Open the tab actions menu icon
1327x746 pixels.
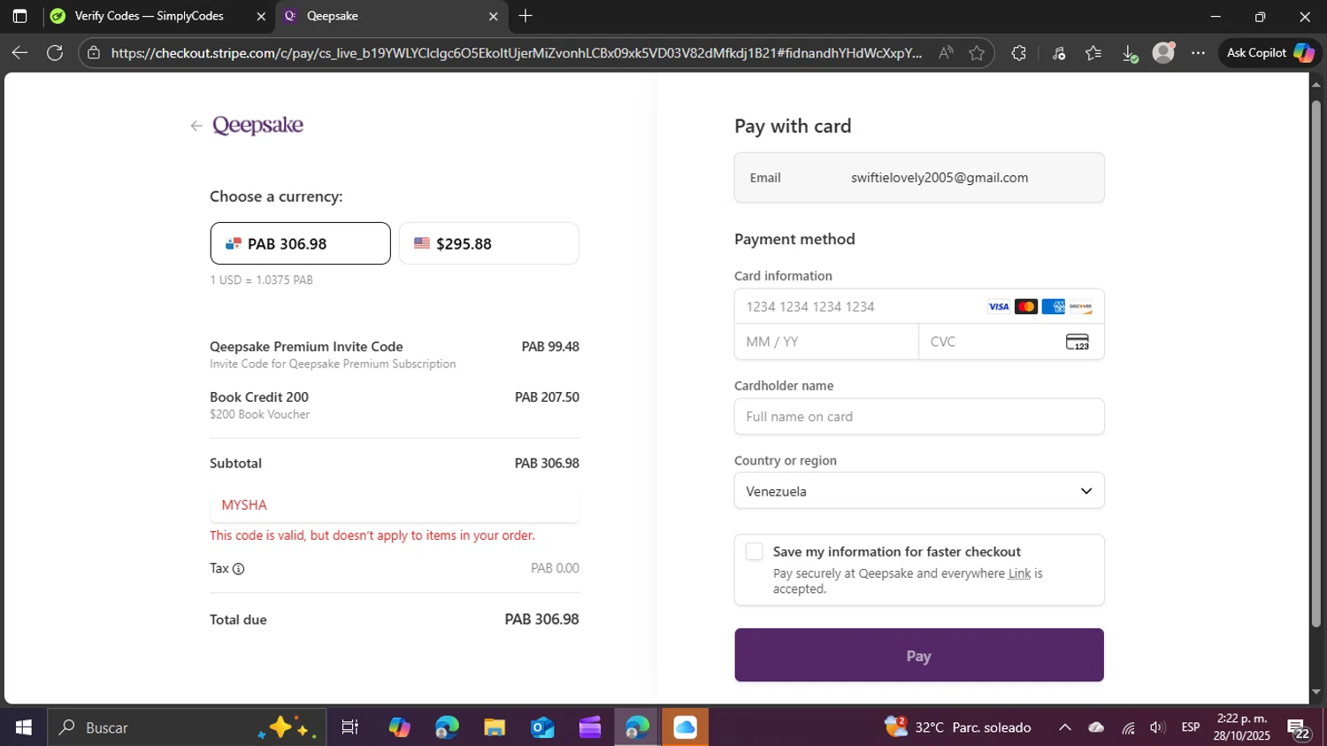pos(19,16)
